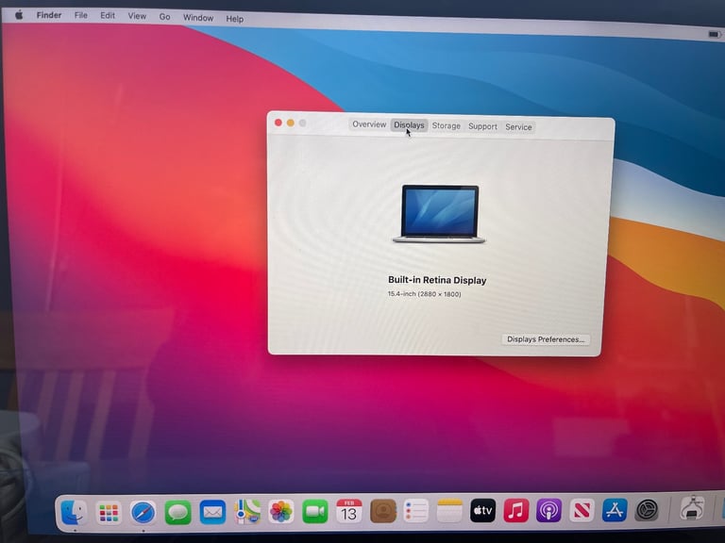Image resolution: width=725 pixels, height=543 pixels.
Task: Open Notes in the Dock
Action: click(x=449, y=511)
